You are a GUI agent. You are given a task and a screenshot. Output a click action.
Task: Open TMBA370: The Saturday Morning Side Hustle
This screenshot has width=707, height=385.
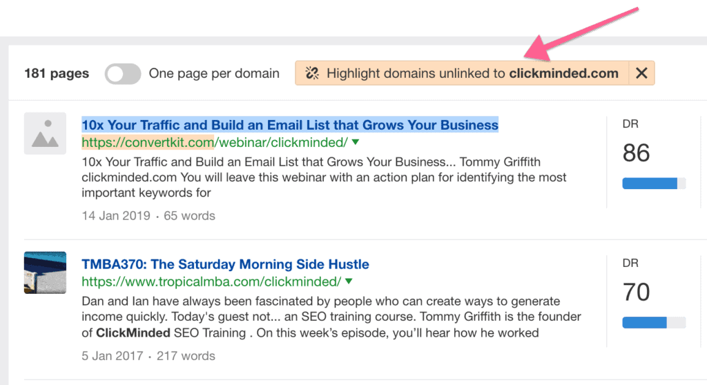[x=226, y=264]
